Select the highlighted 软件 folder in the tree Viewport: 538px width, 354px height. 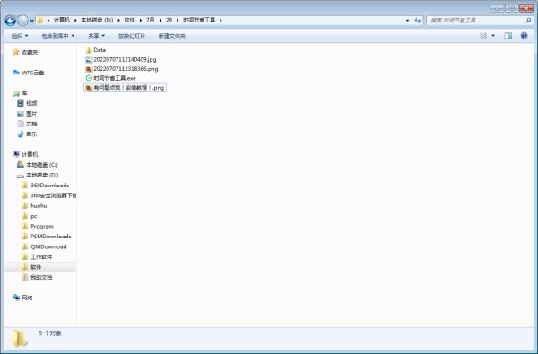40,267
